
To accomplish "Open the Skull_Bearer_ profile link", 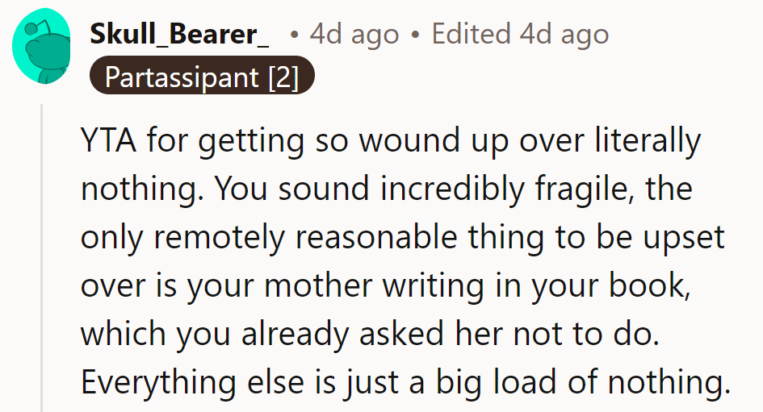I will click(180, 34).
